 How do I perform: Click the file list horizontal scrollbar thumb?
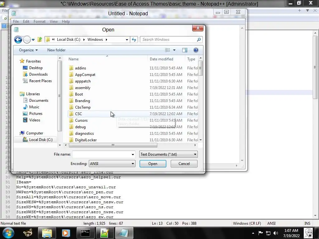(x=113, y=145)
